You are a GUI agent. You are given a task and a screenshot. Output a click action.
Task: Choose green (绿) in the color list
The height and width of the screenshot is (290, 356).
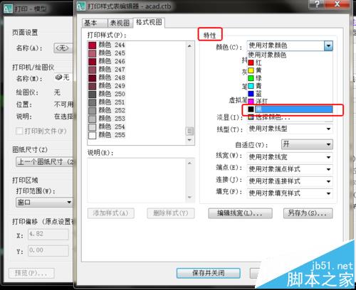pyautogui.click(x=290, y=78)
